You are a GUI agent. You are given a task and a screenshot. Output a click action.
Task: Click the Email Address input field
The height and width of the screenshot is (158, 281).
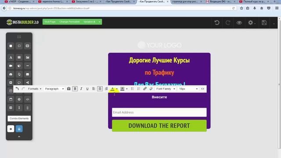coord(159,112)
